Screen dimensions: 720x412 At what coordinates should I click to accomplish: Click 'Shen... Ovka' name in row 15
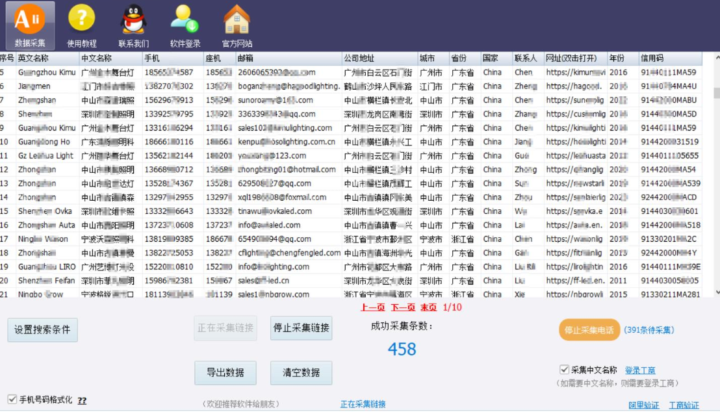[x=45, y=211]
